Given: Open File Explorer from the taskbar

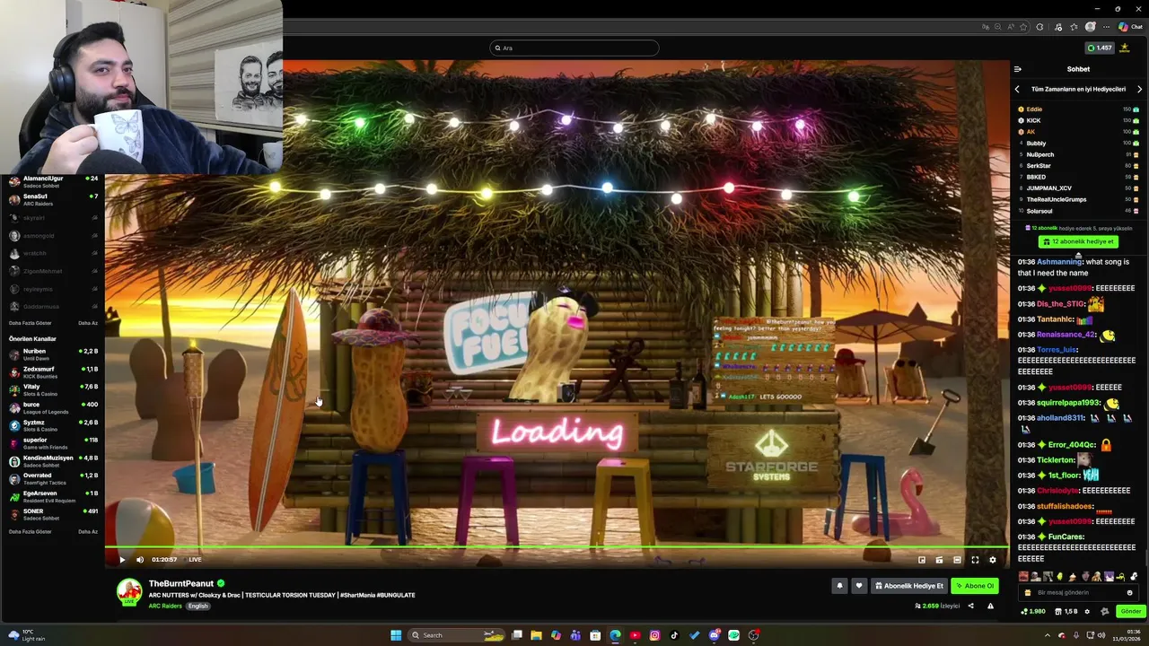Looking at the screenshot, I should (536, 635).
